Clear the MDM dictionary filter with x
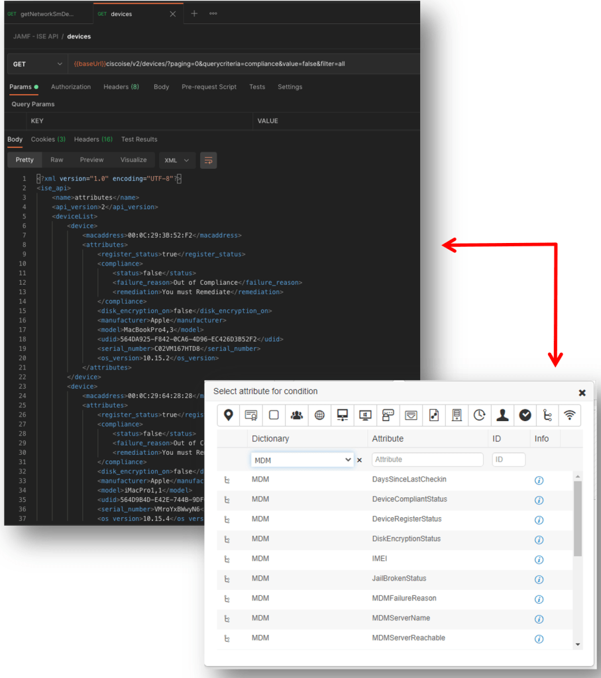 [x=360, y=460]
